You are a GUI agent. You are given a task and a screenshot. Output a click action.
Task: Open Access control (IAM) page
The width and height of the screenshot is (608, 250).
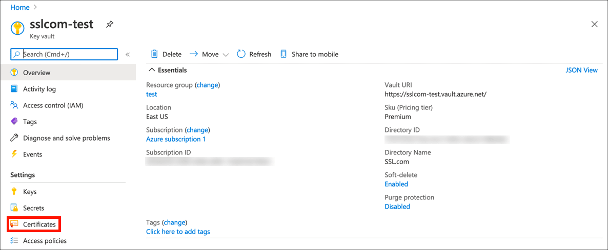point(53,105)
